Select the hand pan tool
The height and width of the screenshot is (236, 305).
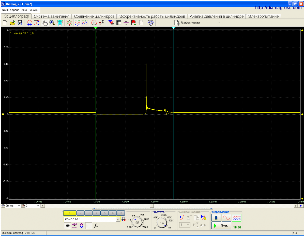coord(45,23)
